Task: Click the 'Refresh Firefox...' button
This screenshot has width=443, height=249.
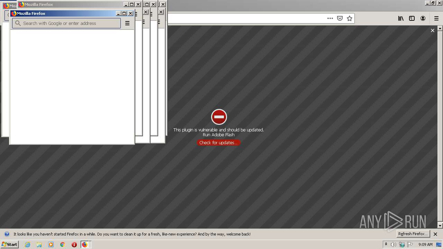Action: (x=413, y=234)
